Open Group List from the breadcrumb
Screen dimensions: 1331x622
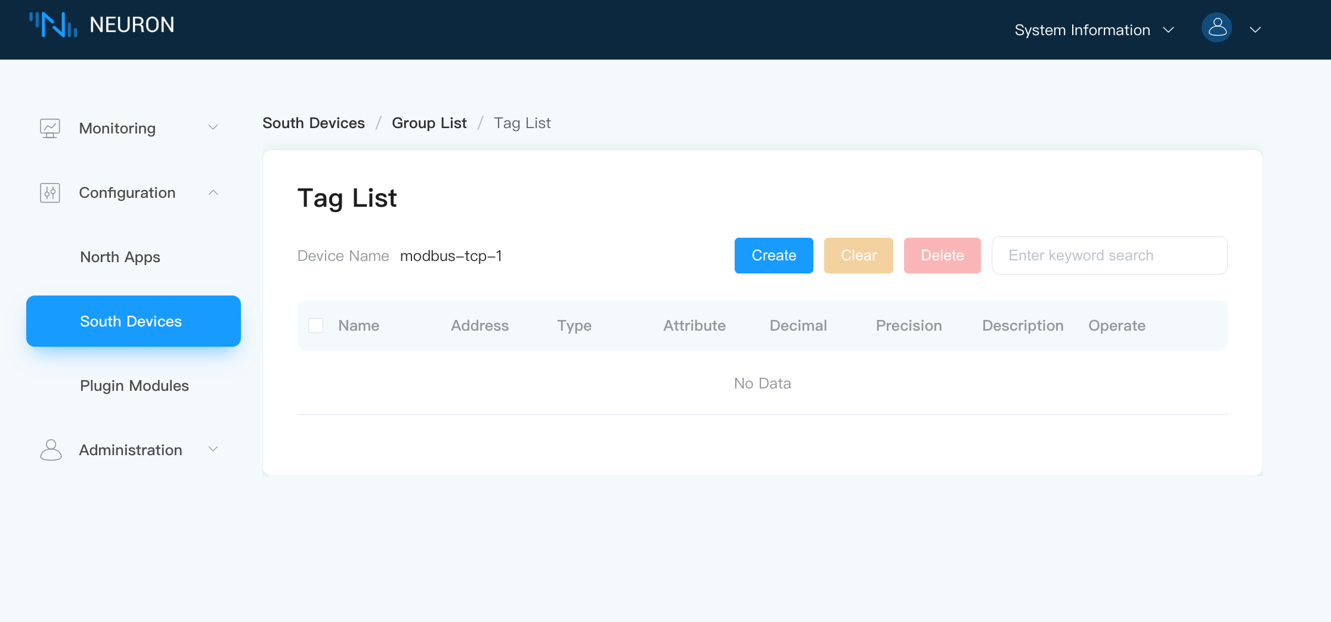point(429,123)
